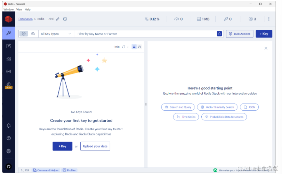
Task: Select the Search by values mode button
Action: (33, 34)
